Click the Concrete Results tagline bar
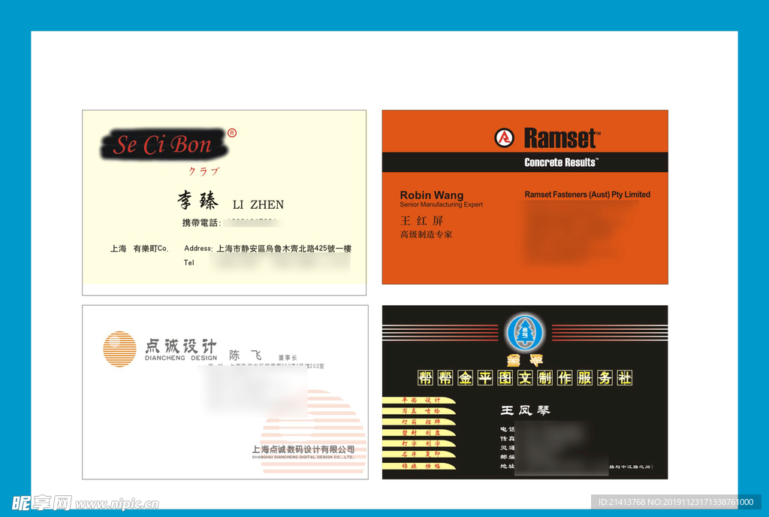Image resolution: width=769 pixels, height=517 pixels. [525, 162]
